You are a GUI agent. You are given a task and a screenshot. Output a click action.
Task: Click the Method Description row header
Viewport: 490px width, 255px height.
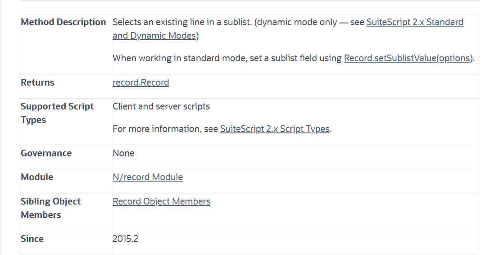tap(64, 22)
